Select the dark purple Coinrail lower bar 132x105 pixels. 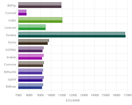[22, 14]
